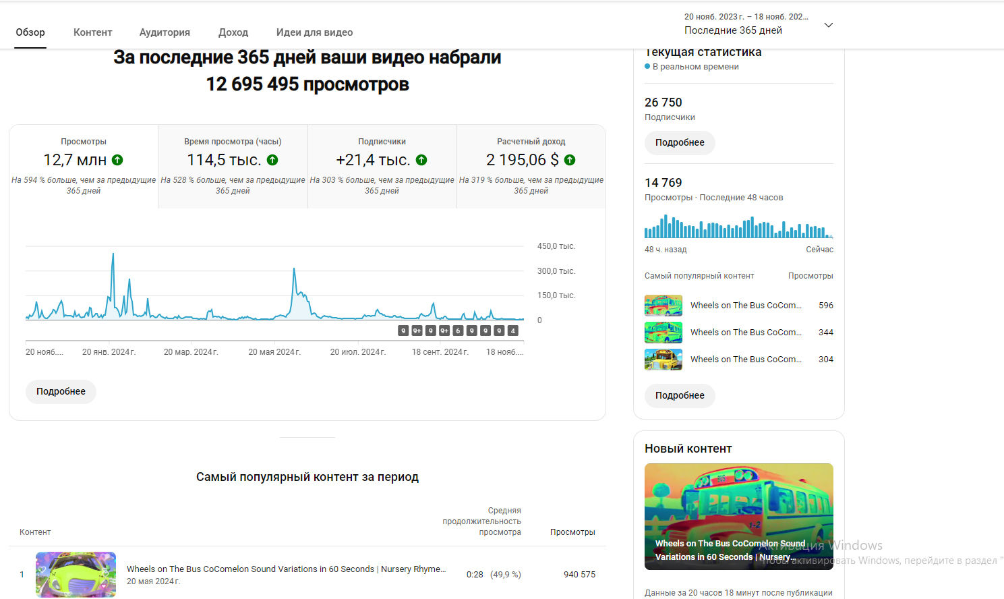
Task: Click the green up-arrow beside 2 195,06 $
Action: (570, 160)
